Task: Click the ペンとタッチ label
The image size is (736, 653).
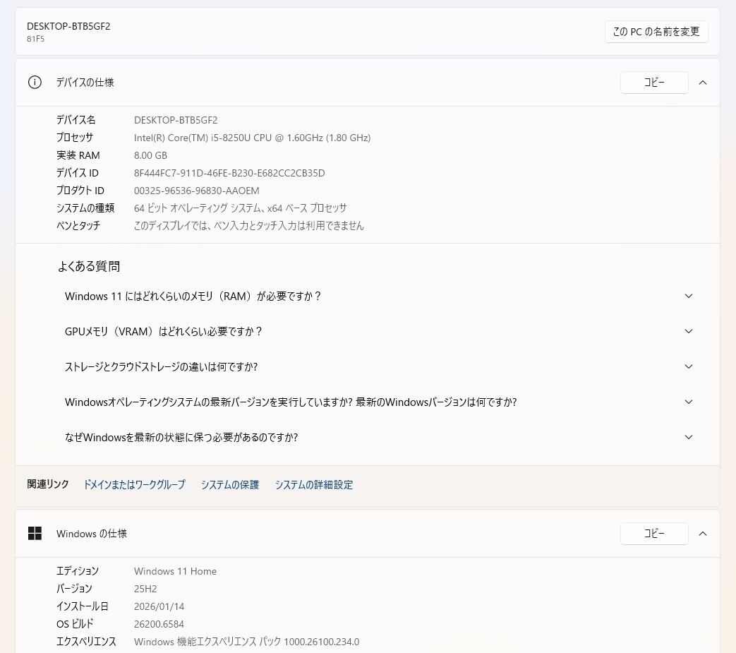Action: coord(78,226)
